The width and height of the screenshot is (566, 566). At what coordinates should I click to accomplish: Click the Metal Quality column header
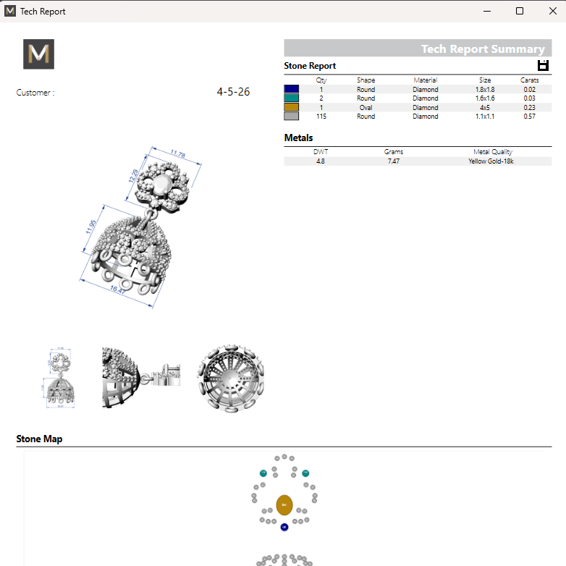click(493, 152)
